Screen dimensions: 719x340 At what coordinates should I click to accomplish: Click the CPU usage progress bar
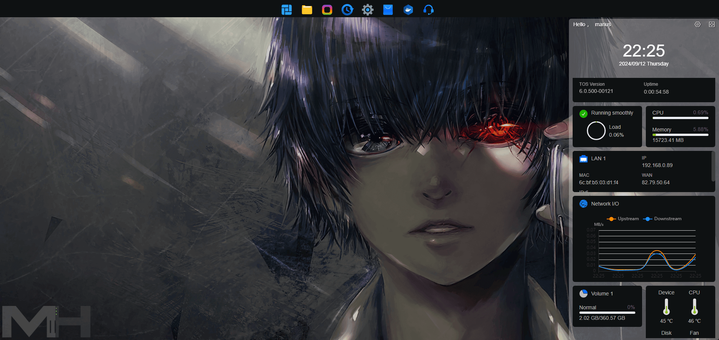pos(680,118)
